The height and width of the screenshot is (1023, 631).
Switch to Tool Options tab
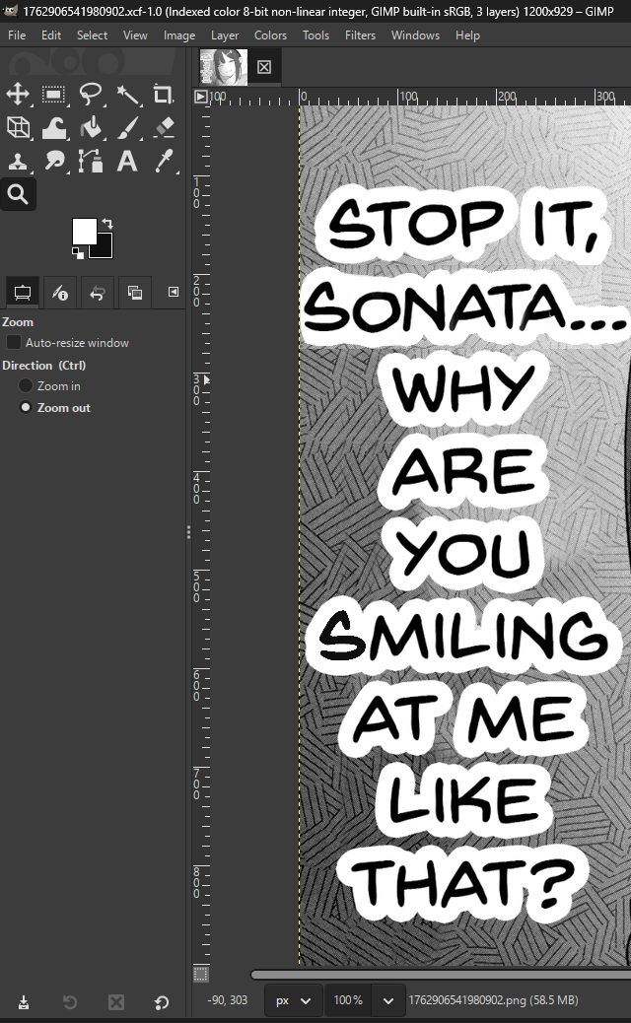23,293
